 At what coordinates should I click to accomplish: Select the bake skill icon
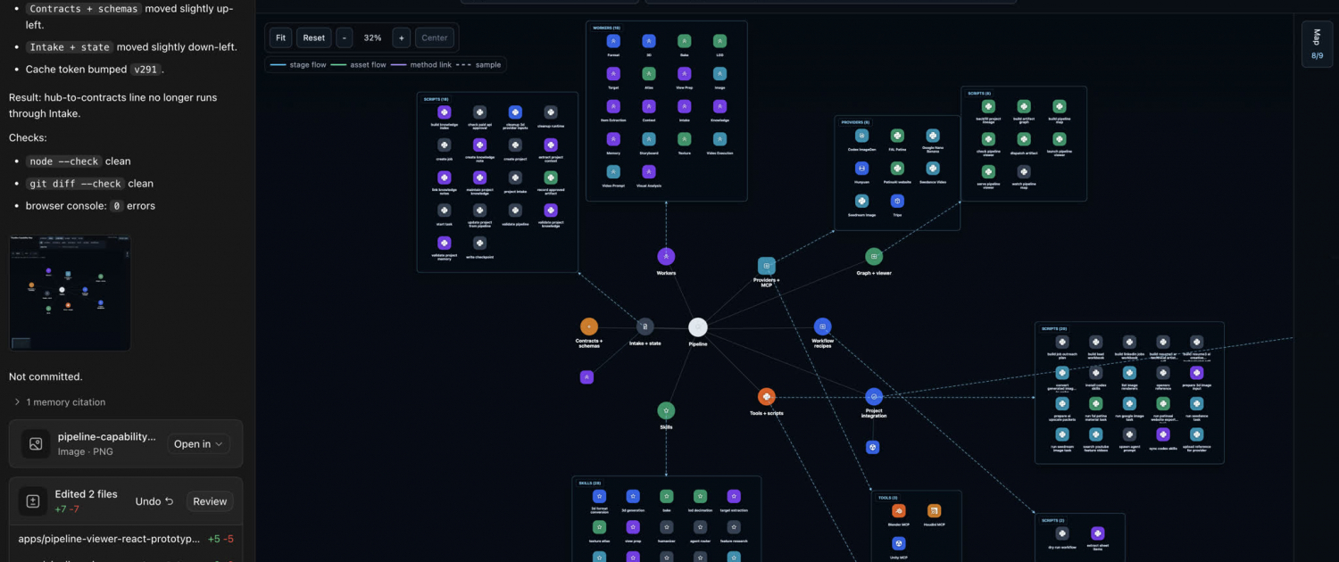coord(666,496)
